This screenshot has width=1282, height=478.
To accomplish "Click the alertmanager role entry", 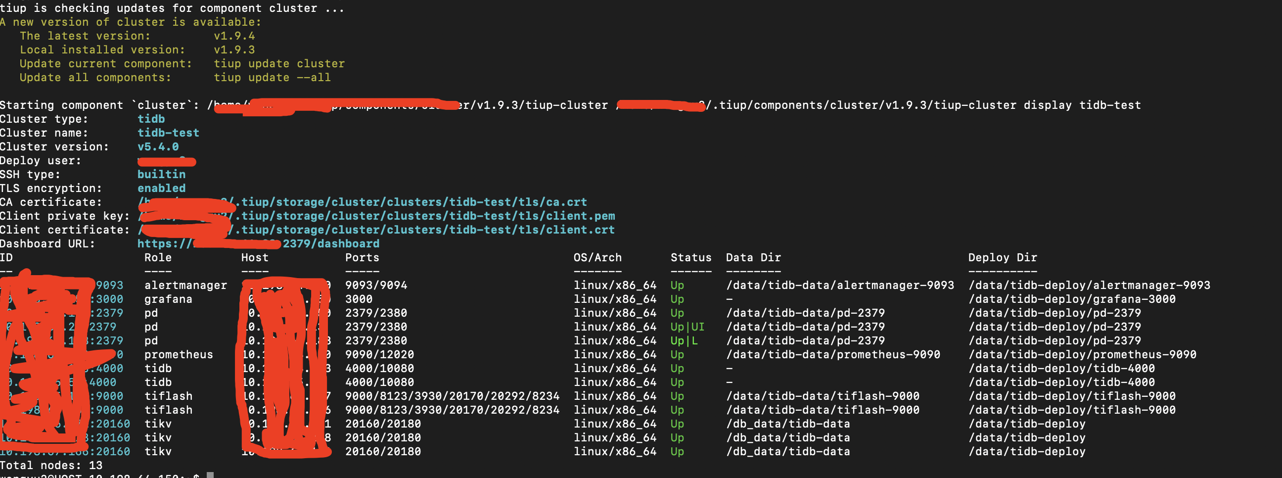I will [x=185, y=286].
